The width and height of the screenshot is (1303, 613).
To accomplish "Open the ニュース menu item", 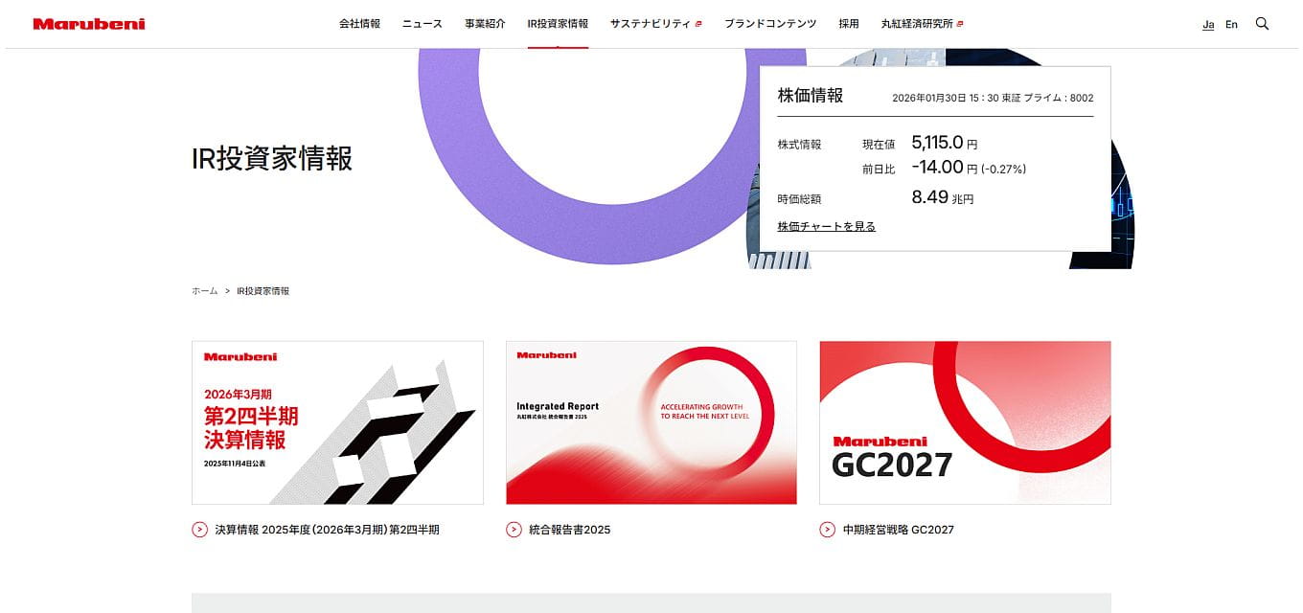I will [422, 23].
